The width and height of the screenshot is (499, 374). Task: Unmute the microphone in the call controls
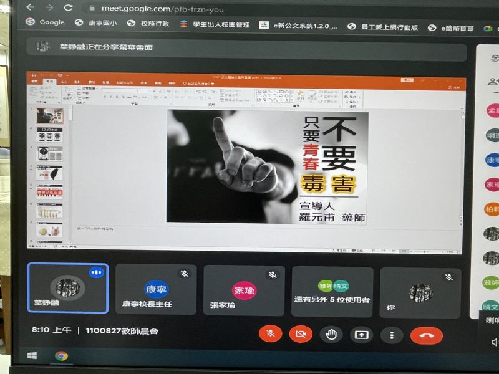pyautogui.click(x=271, y=334)
